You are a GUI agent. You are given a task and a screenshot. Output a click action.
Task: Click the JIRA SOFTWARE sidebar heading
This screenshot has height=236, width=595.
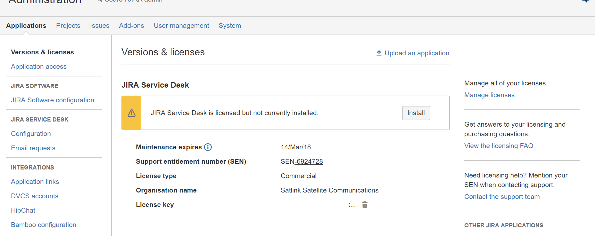(x=35, y=86)
